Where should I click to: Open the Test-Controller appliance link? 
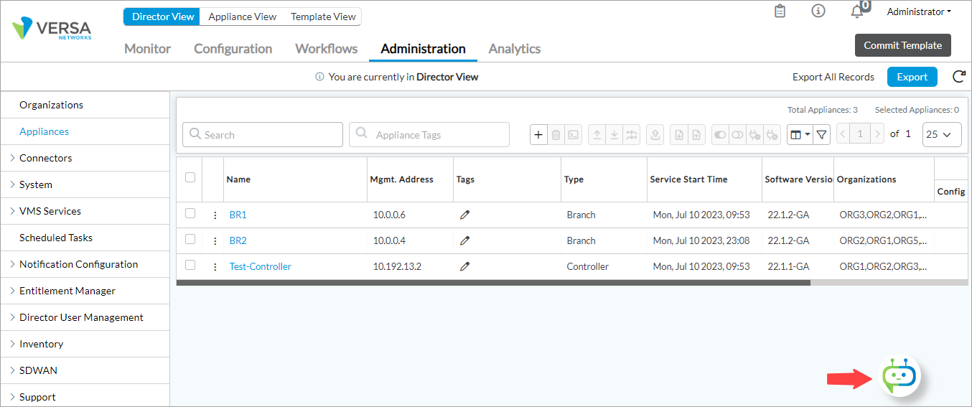coord(260,266)
